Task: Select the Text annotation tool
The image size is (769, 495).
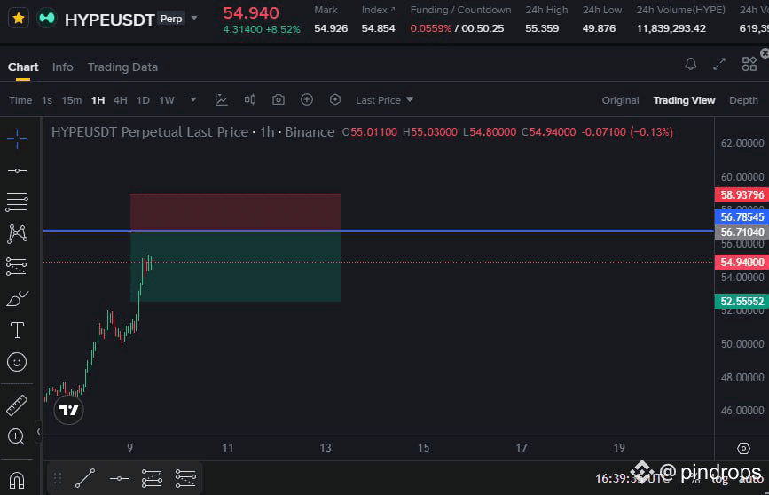Action: tap(17, 330)
